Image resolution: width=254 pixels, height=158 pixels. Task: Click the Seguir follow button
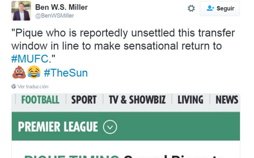tap(220, 9)
